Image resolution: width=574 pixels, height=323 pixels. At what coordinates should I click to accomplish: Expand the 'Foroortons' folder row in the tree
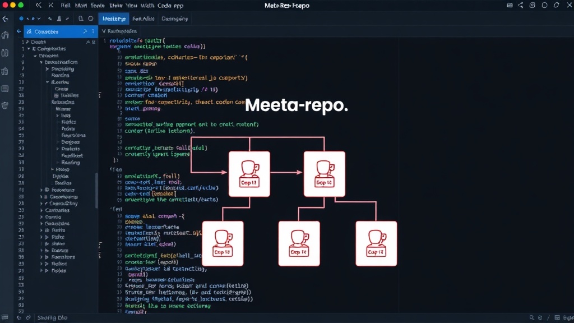41,190
